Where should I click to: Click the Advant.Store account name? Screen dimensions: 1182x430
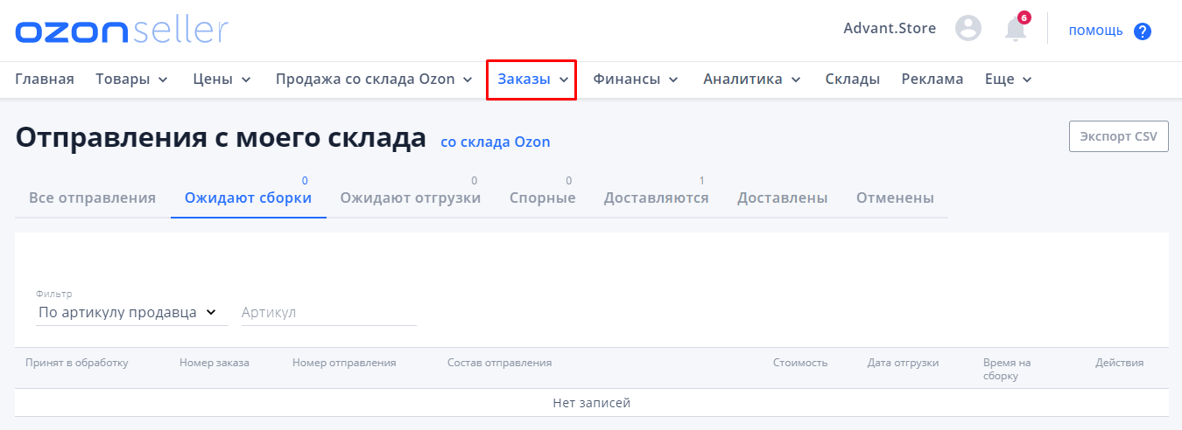[890, 29]
